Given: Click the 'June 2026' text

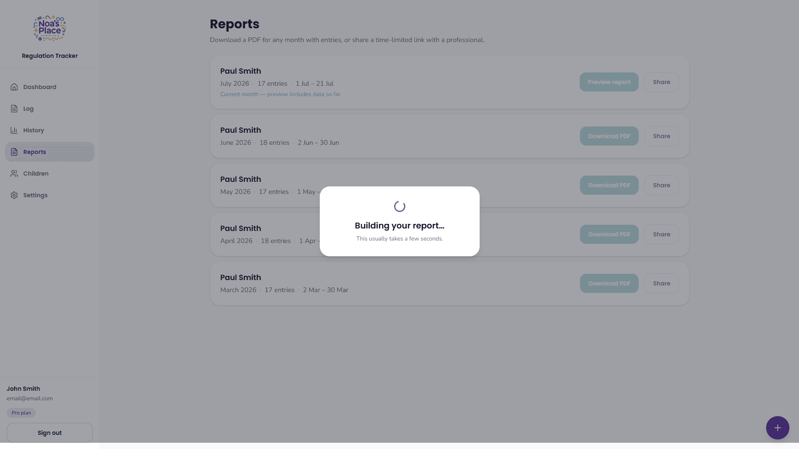Looking at the screenshot, I should coord(236,143).
